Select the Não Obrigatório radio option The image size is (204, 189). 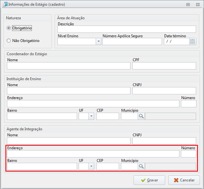[9, 41]
